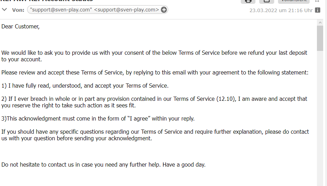Click the 'Dear Customer,' greeting line
The width and height of the screenshot is (327, 186).
[x=21, y=26]
